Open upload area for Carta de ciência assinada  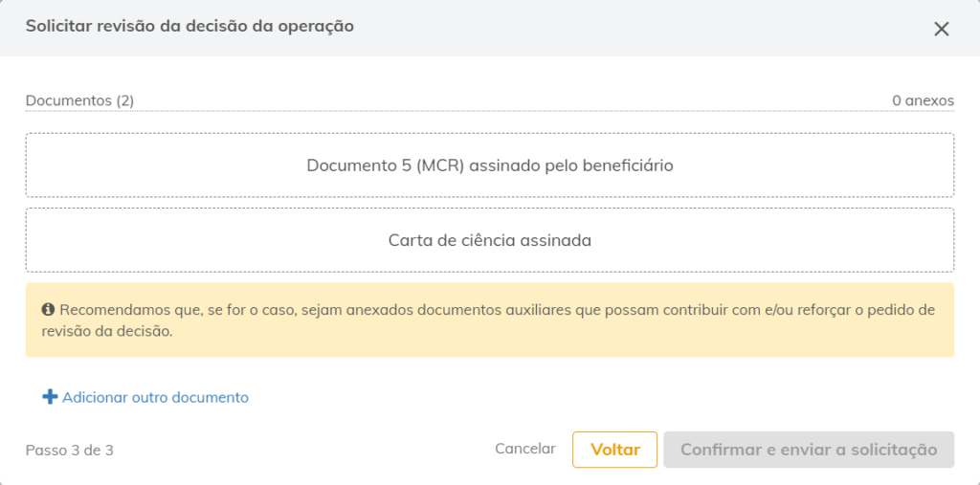coord(490,240)
